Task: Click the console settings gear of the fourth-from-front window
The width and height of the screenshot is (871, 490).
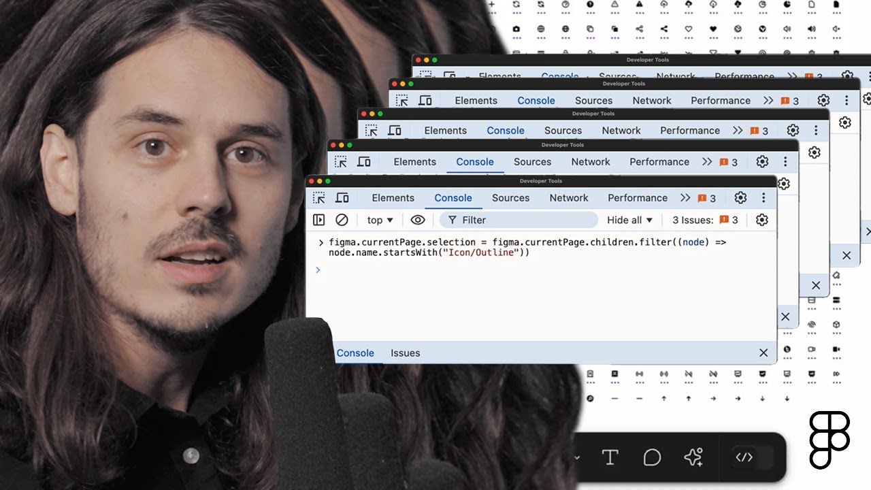Action: coord(845,122)
